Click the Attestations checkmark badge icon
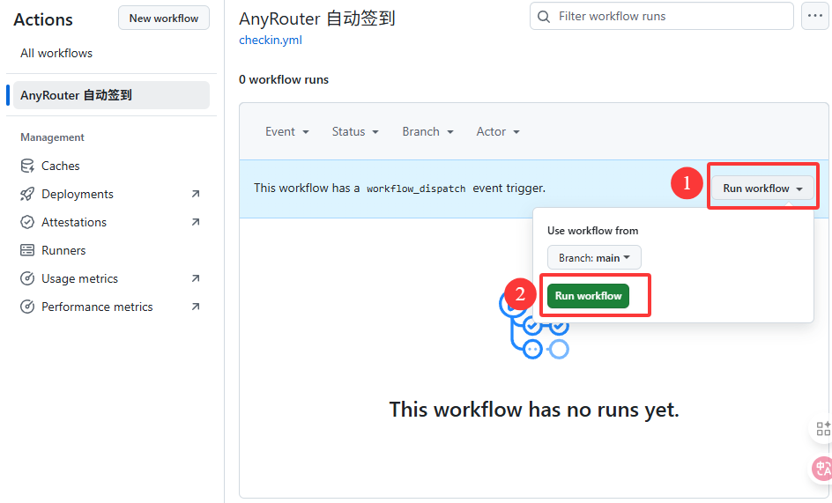The image size is (832, 503). [x=27, y=222]
